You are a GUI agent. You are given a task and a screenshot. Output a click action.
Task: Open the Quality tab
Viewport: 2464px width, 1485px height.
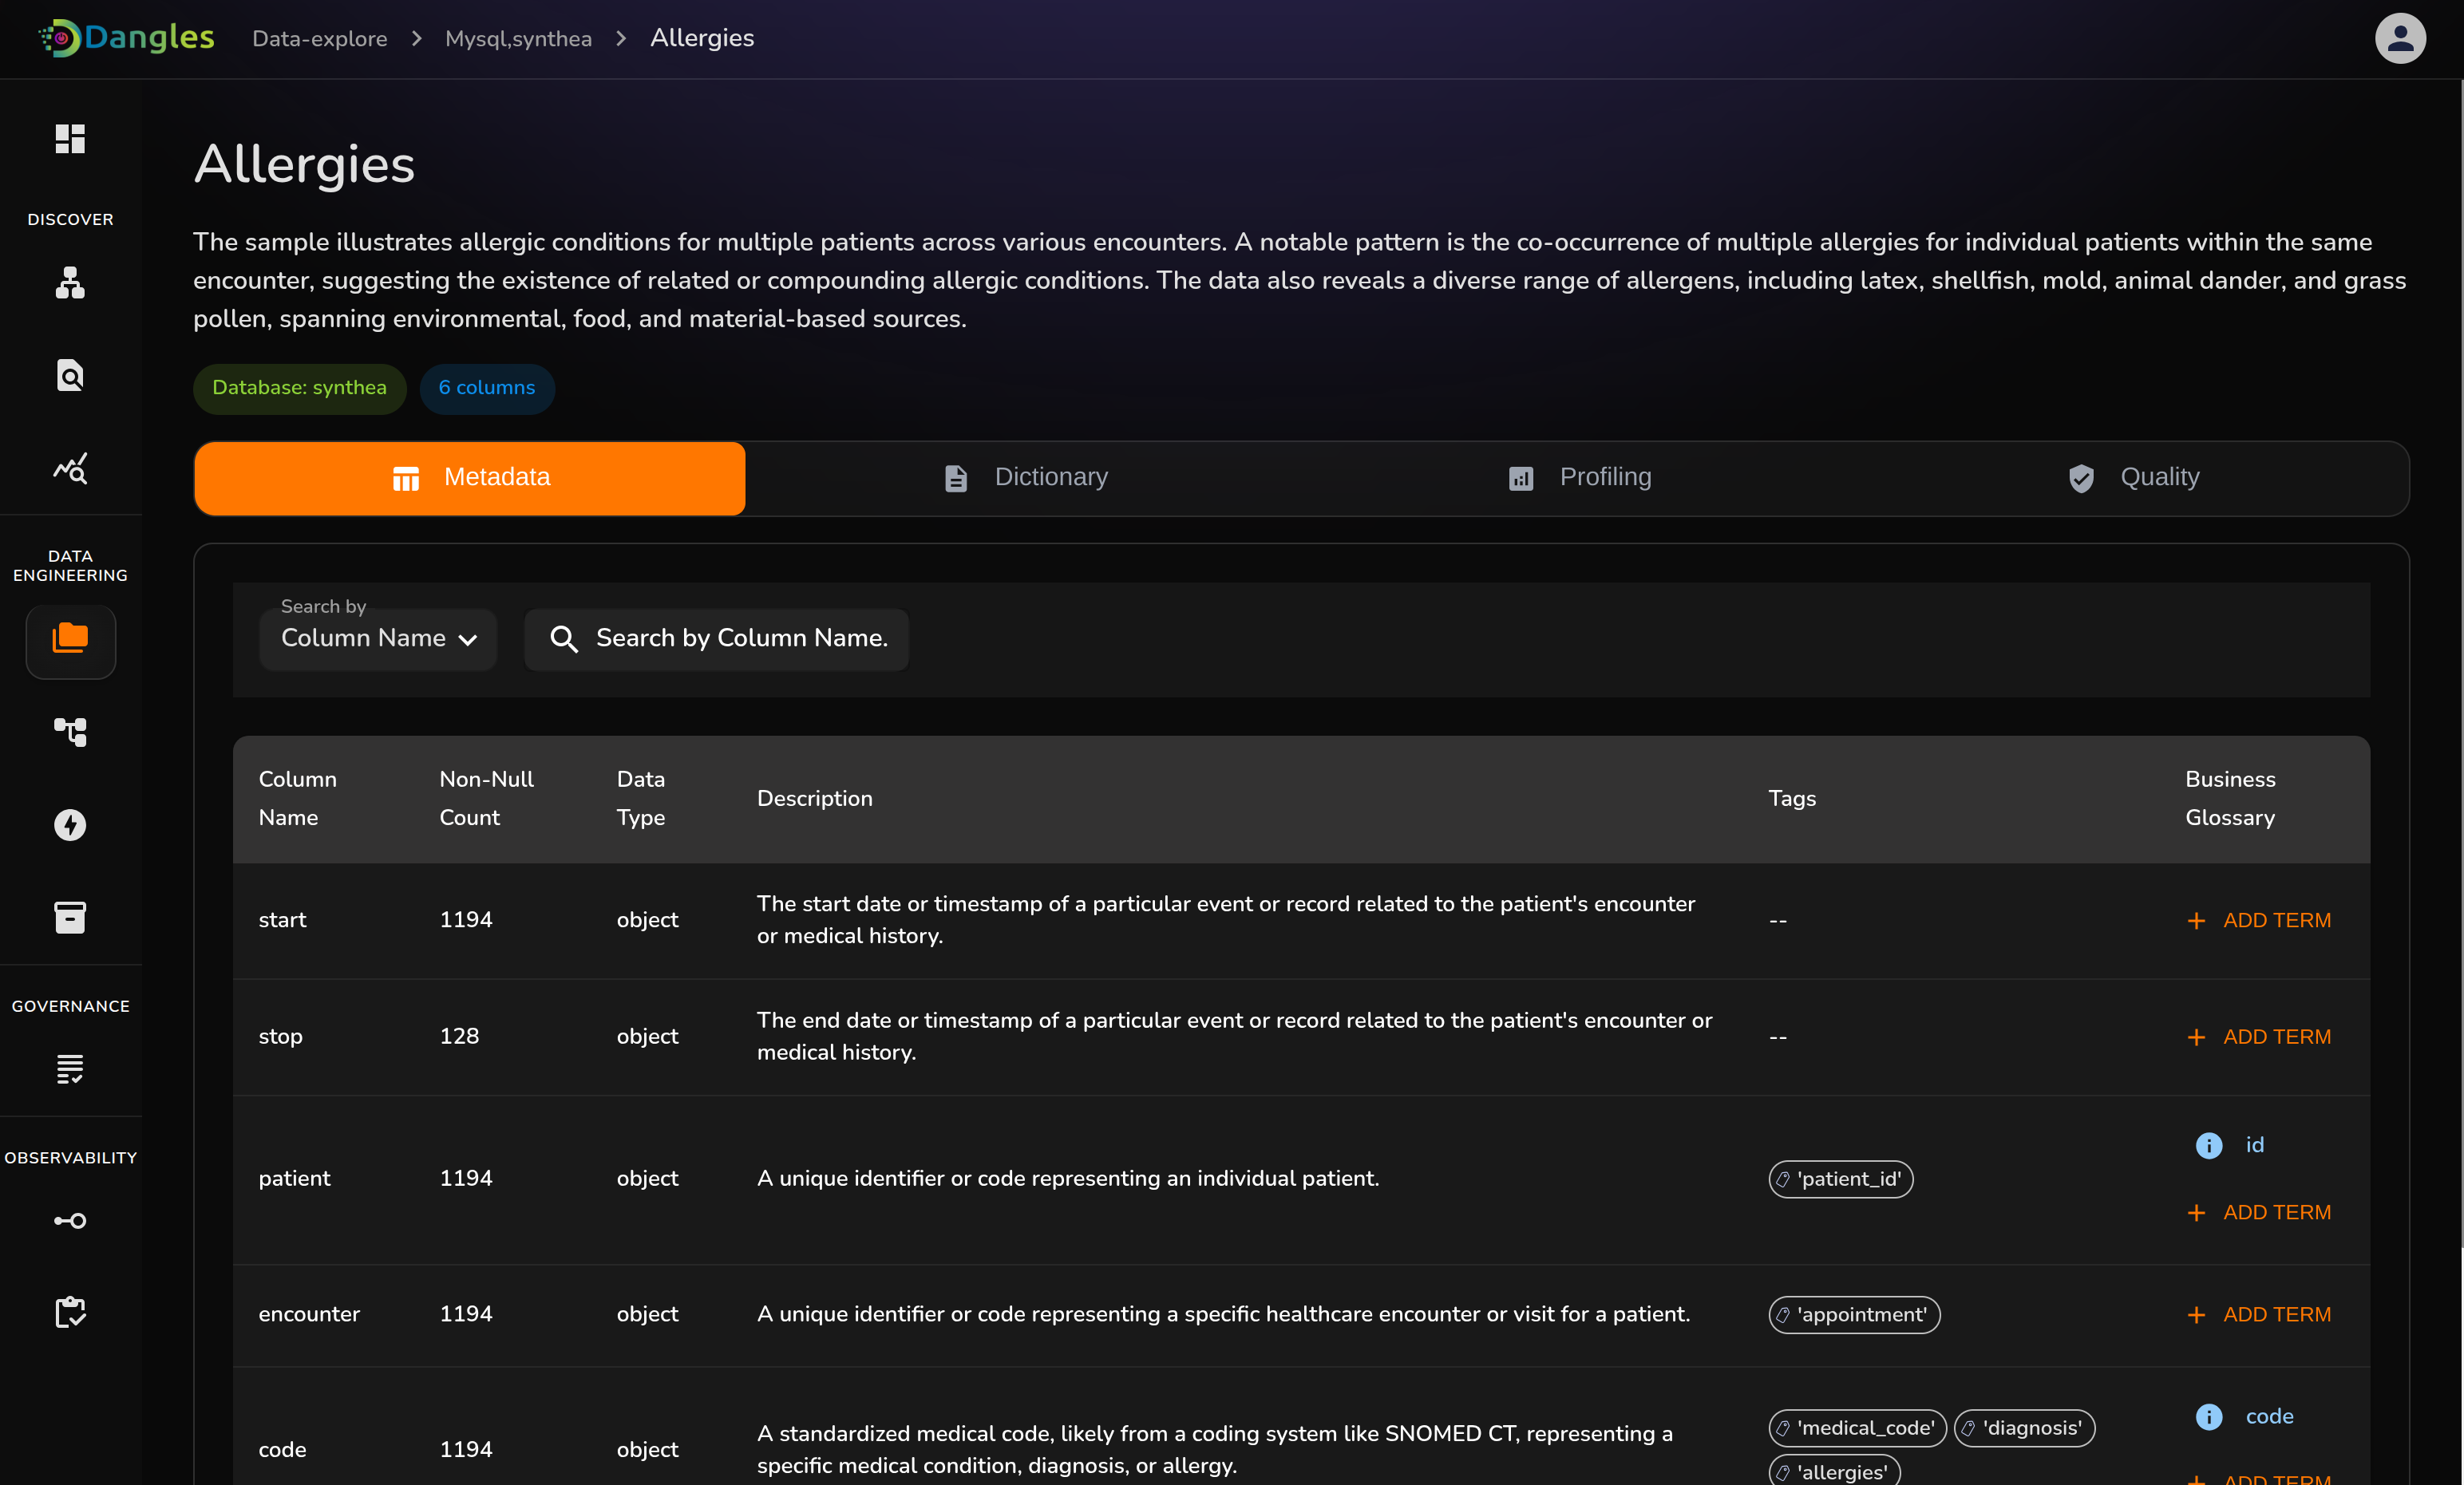pos(2134,477)
